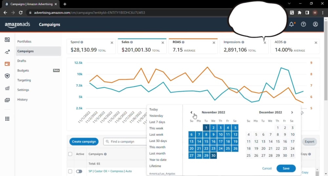Open the shield brand safety sidebar icon

[x=7, y=76]
